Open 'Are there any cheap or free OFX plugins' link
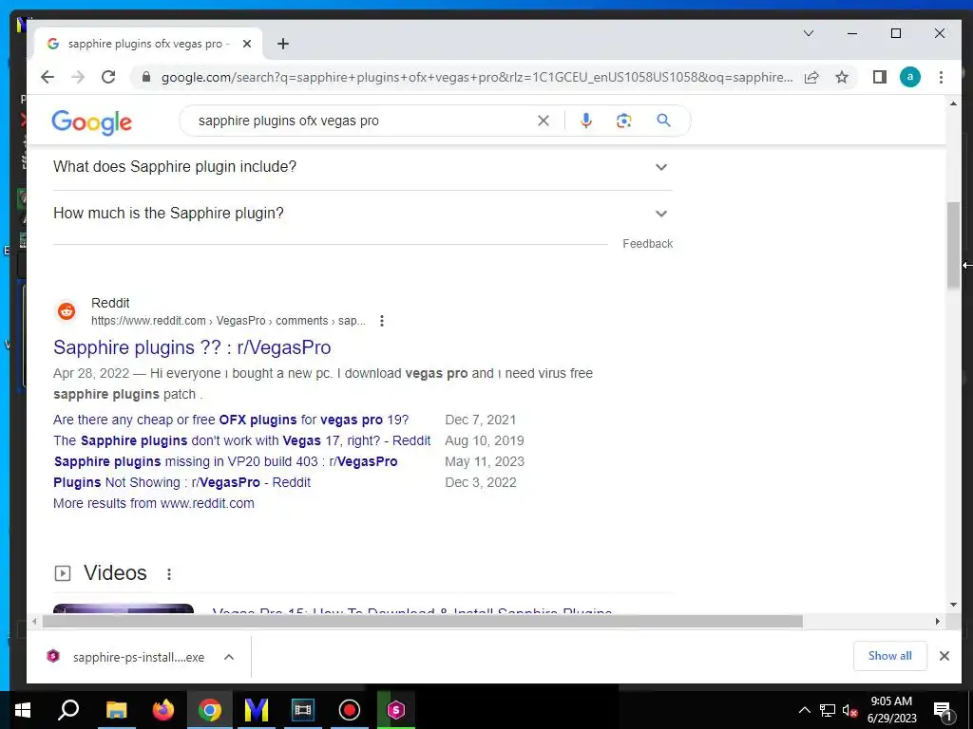Viewport: 973px width, 729px height. [231, 420]
